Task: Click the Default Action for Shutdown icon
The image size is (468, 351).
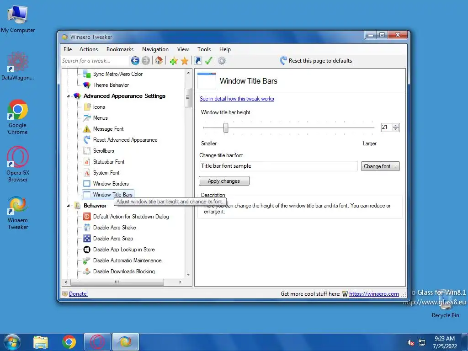Action: [87, 217]
